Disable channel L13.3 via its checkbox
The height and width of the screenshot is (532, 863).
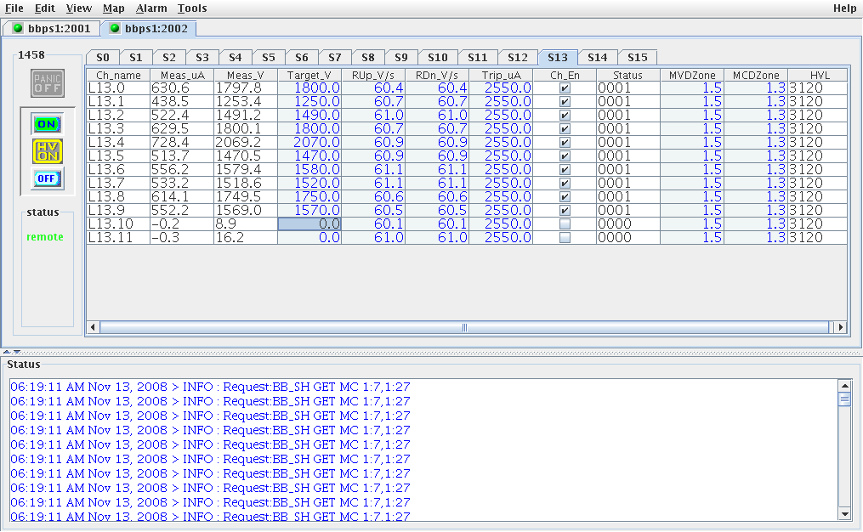[565, 128]
